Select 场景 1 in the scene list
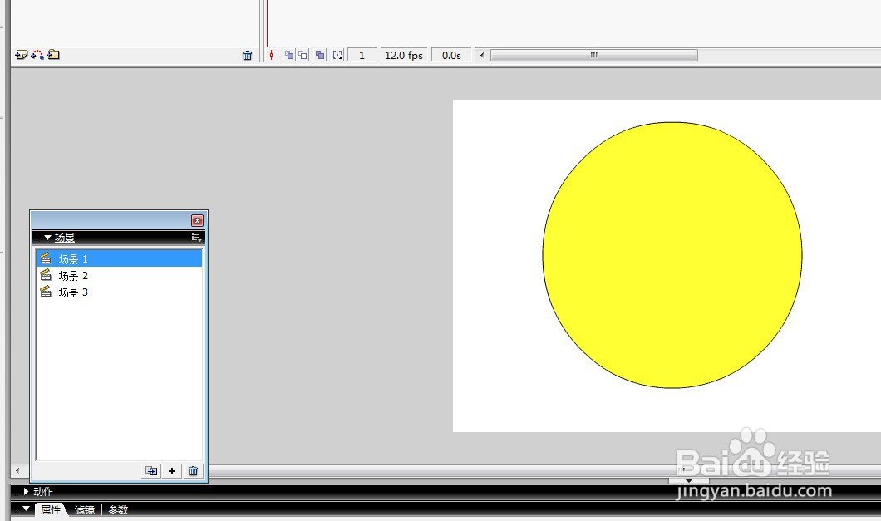Screen dimensions: 881x521 [x=119, y=258]
